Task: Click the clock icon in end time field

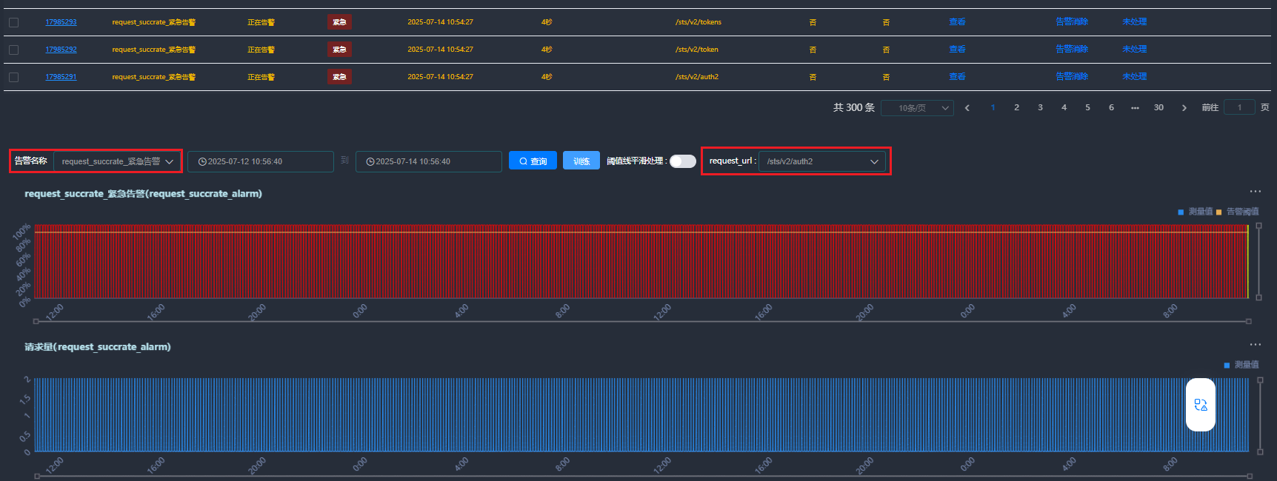Action: [370, 161]
